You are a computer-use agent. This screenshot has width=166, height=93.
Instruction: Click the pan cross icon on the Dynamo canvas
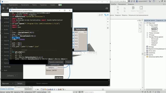[108, 28]
